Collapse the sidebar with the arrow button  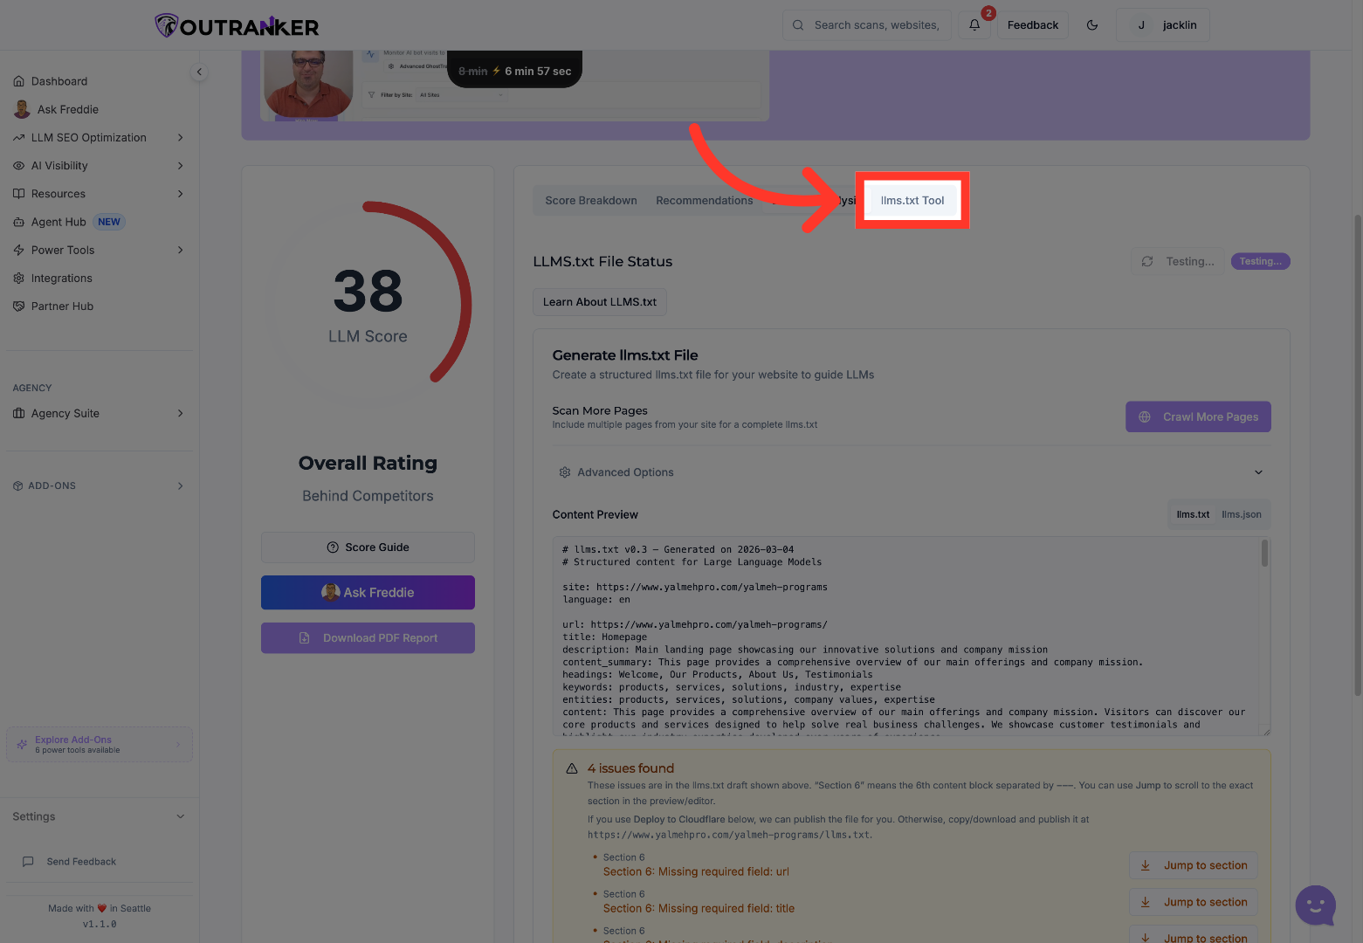coord(199,72)
